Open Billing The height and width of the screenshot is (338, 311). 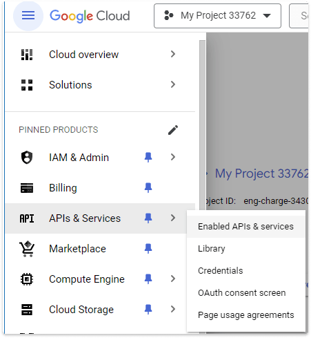tap(63, 188)
